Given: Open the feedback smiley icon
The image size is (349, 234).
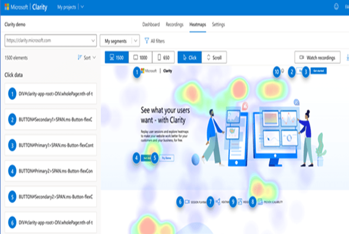Looking at the screenshot, I should click(x=336, y=6).
